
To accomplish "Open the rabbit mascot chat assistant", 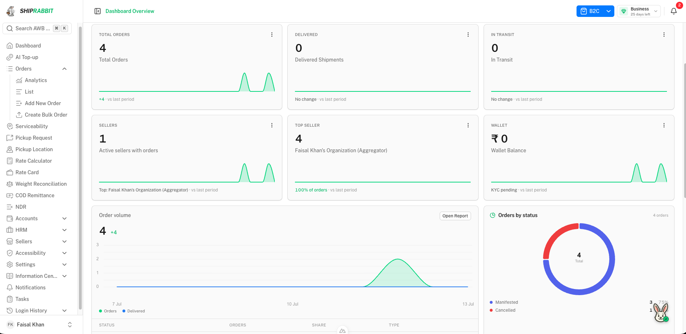I will [661, 312].
